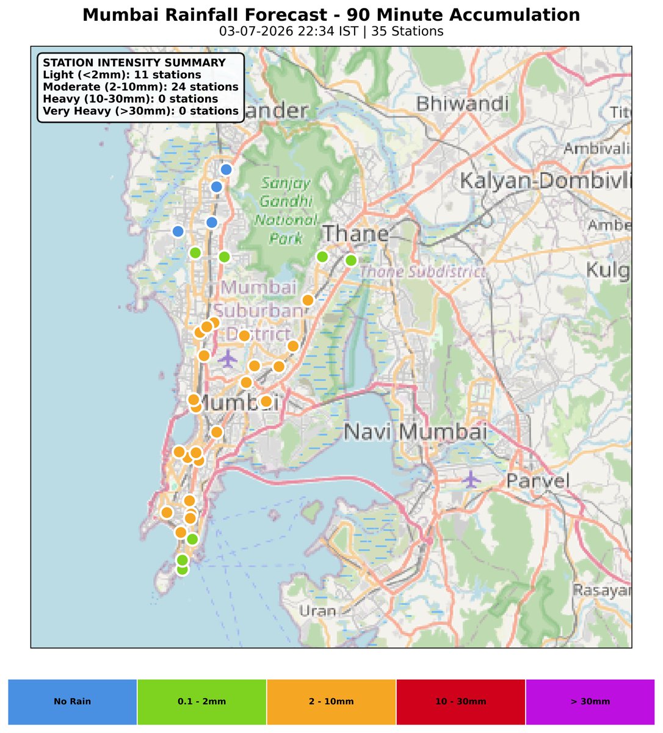Select the orange marker over the word District
The height and width of the screenshot is (733, 663).
point(244,335)
